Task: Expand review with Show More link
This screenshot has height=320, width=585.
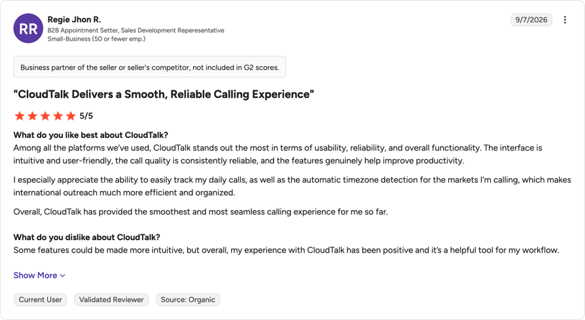Action: (39, 276)
